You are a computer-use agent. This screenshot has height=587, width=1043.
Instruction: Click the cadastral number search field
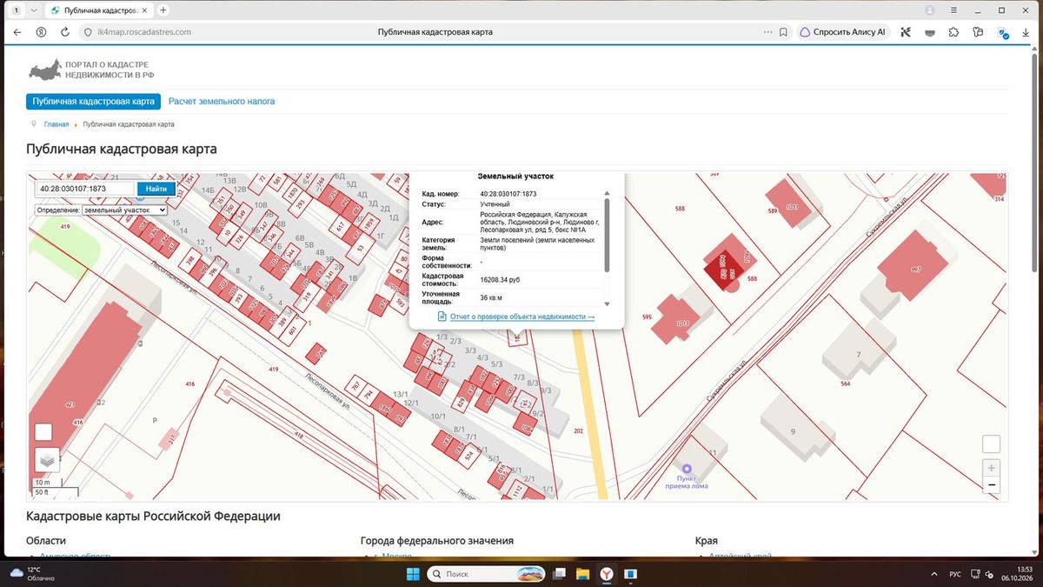85,189
